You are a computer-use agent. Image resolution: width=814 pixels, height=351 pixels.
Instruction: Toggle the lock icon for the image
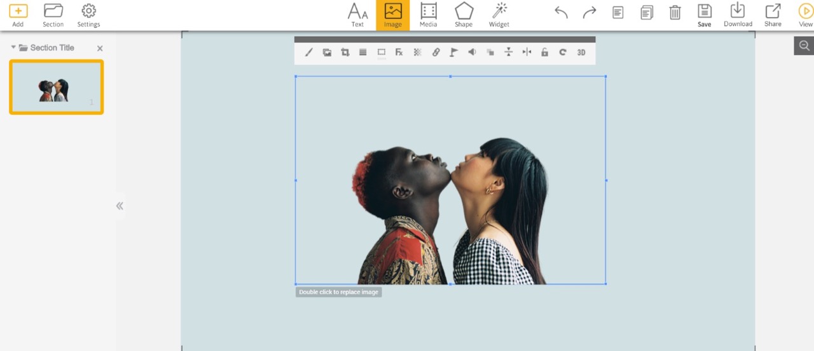point(544,53)
